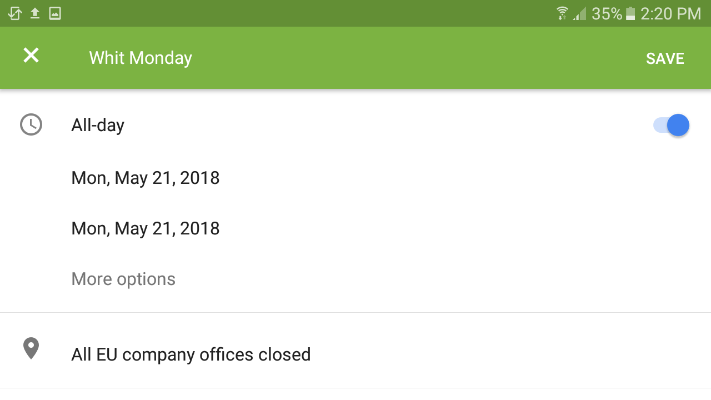Tap the battery icon in the status bar
The width and height of the screenshot is (711, 400).
(x=630, y=13)
